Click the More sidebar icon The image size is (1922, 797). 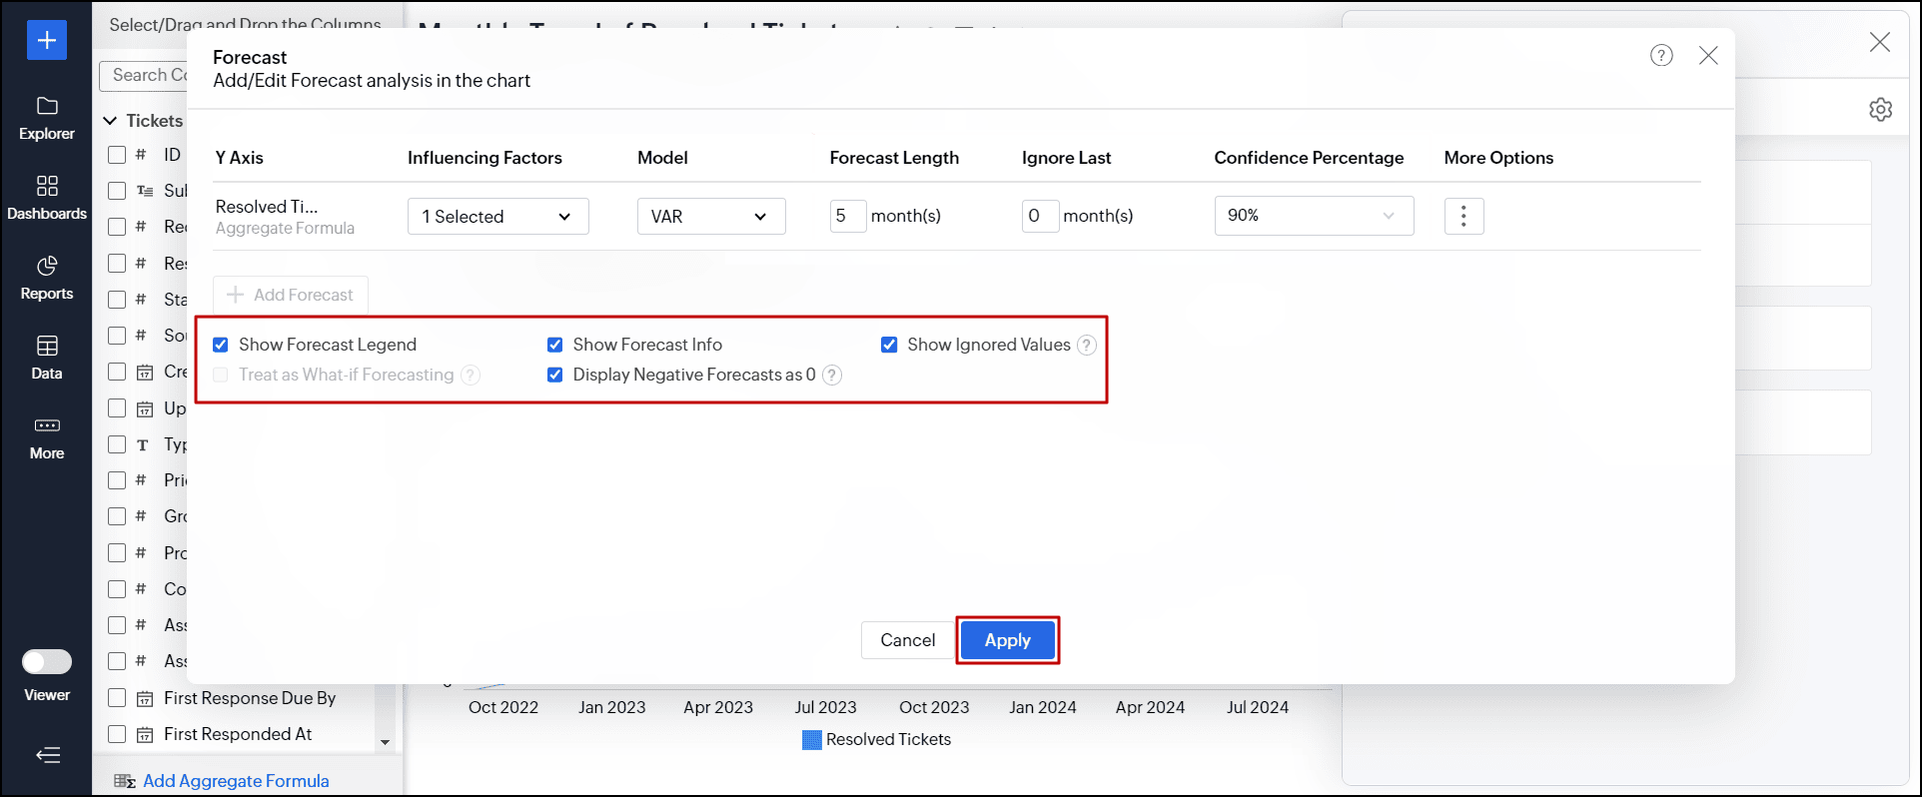47,426
